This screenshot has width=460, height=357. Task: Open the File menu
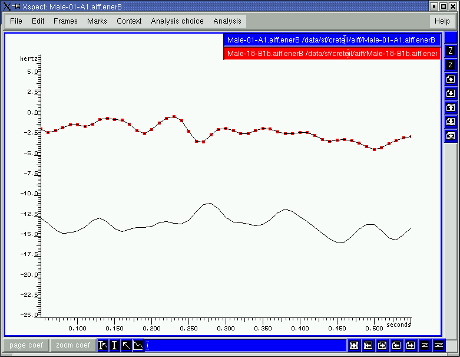point(16,21)
